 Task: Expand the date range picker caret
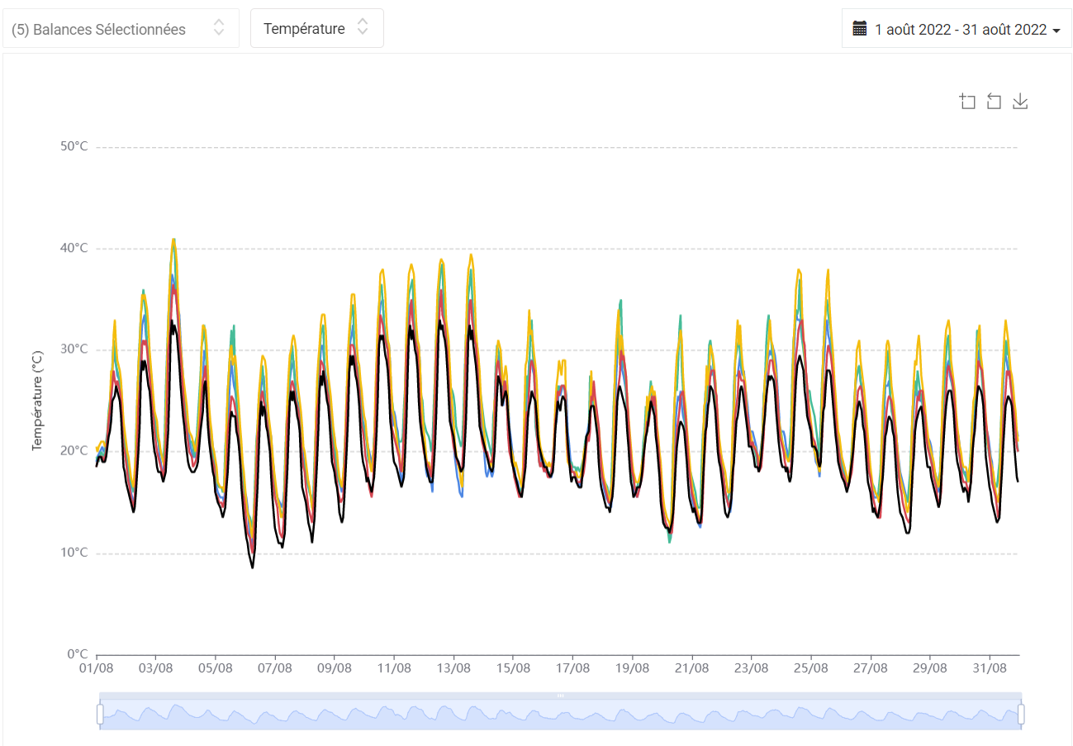1056,31
